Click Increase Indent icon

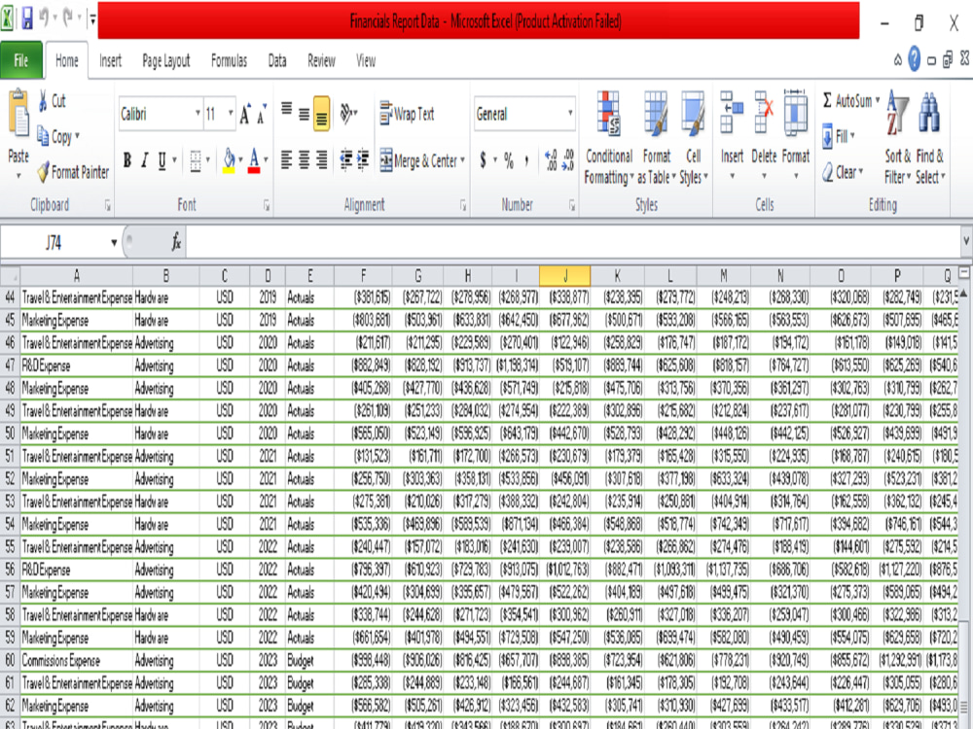(362, 160)
